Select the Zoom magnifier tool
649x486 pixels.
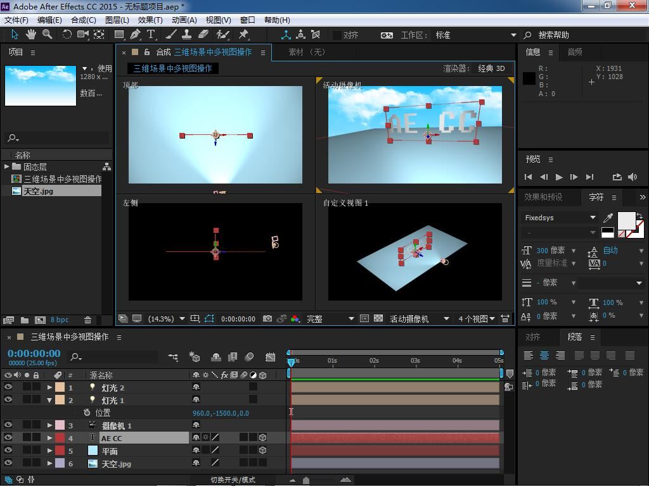pyautogui.click(x=47, y=35)
